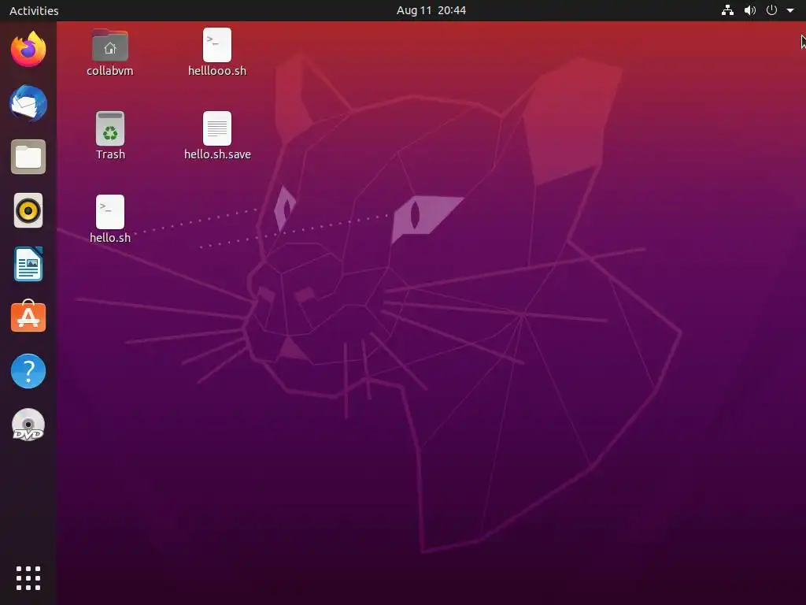Image resolution: width=806 pixels, height=605 pixels.
Task: Open the Files manager in dock
Action: click(28, 157)
